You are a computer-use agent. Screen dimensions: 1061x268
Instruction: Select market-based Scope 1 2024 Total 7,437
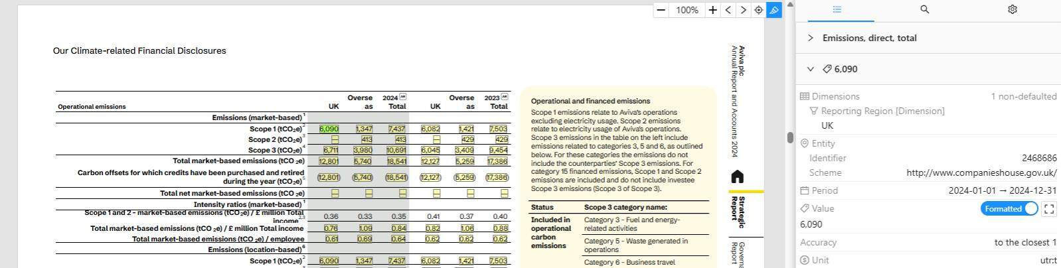click(396, 129)
